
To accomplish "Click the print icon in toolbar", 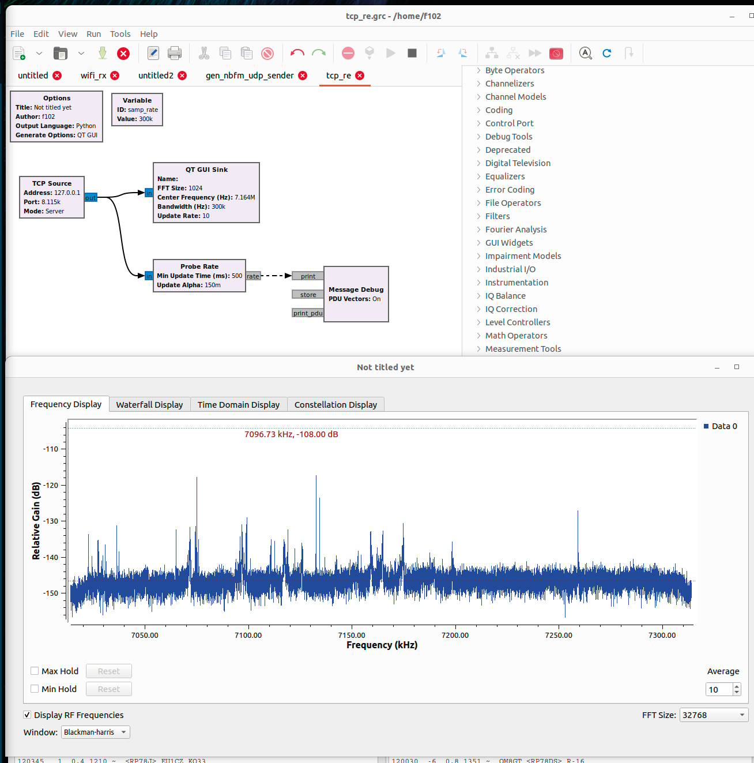I will pos(174,54).
